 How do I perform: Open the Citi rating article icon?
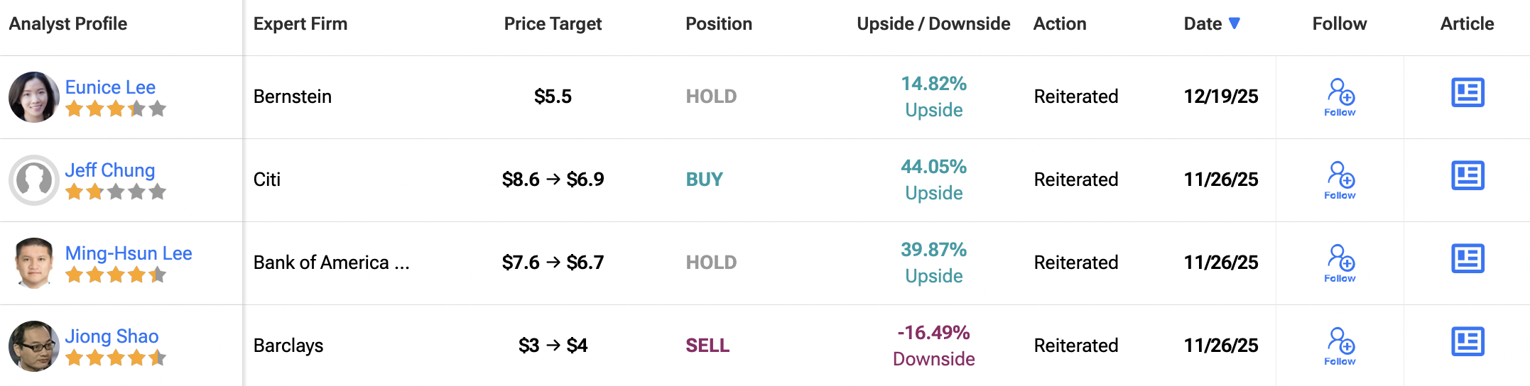[x=1467, y=176]
